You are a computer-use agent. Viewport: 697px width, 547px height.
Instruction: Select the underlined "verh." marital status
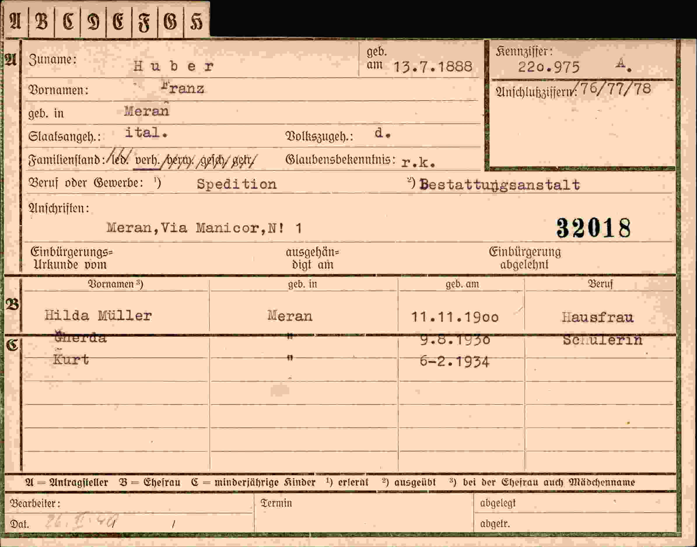pos(147,159)
